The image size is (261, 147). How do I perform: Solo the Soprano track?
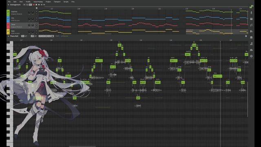37,14
